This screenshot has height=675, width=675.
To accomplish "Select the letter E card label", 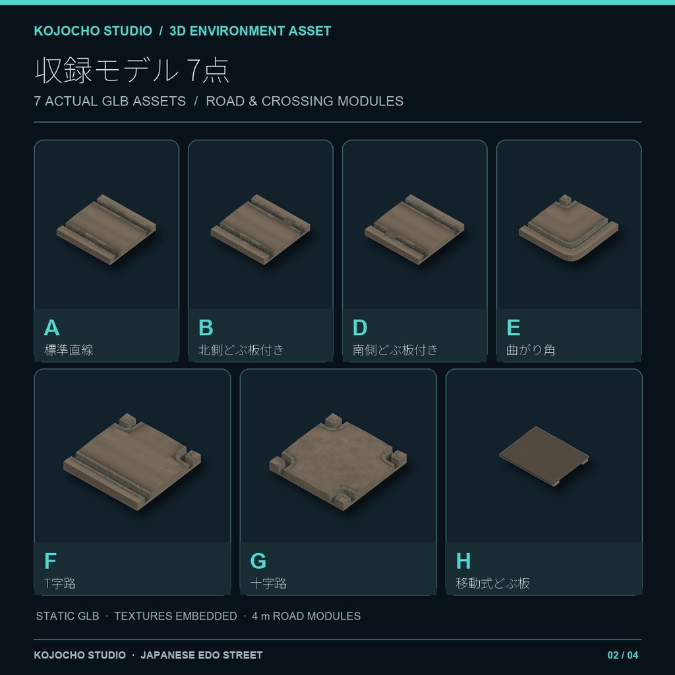I will 514,328.
